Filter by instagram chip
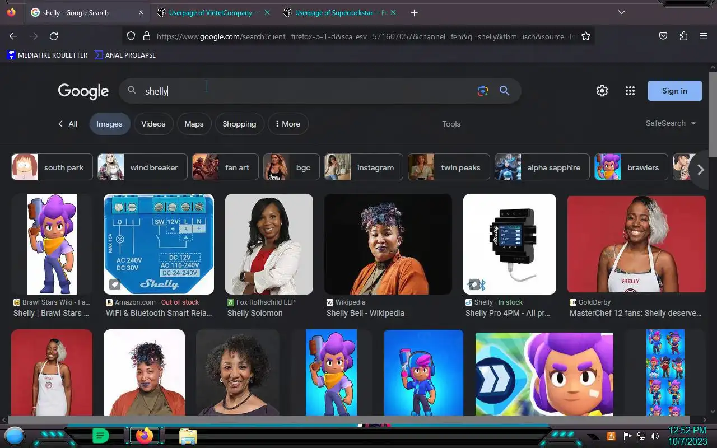The height and width of the screenshot is (448, 717). pyautogui.click(x=364, y=167)
